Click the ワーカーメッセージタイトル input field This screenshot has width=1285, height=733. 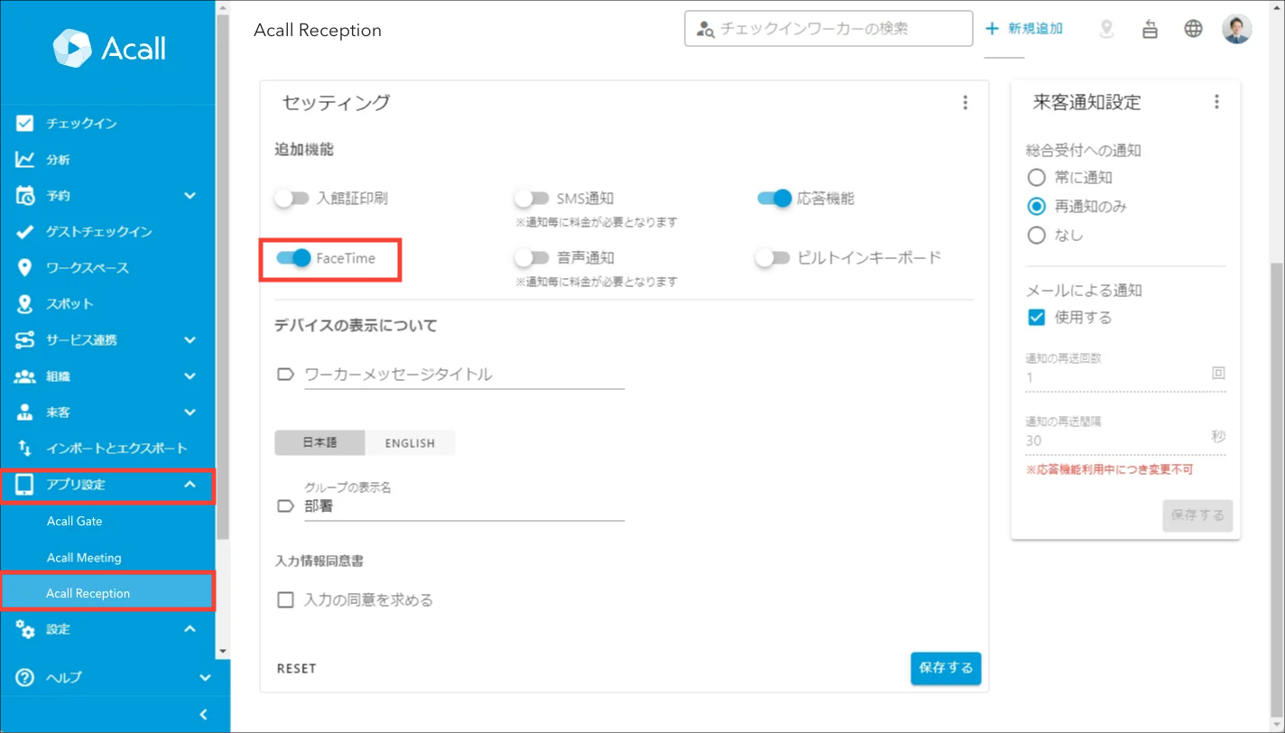tap(464, 375)
